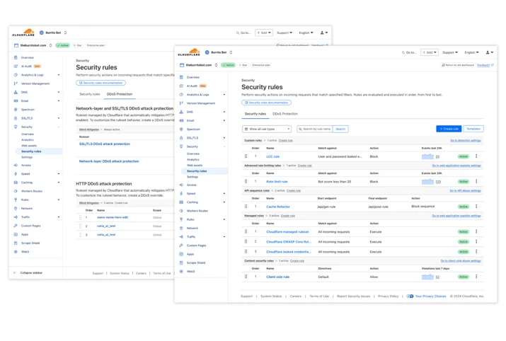Grab the Cloudflare OWASP Core row drag handle
The image size is (506, 341).
[246, 241]
